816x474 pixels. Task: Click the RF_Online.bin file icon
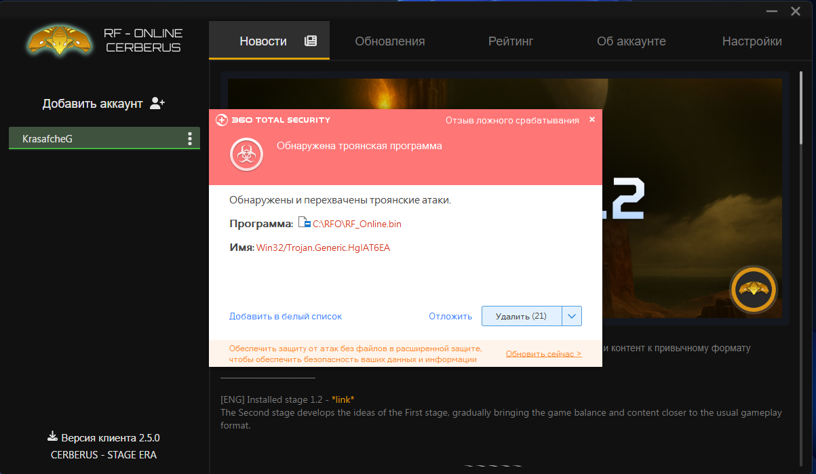click(304, 223)
